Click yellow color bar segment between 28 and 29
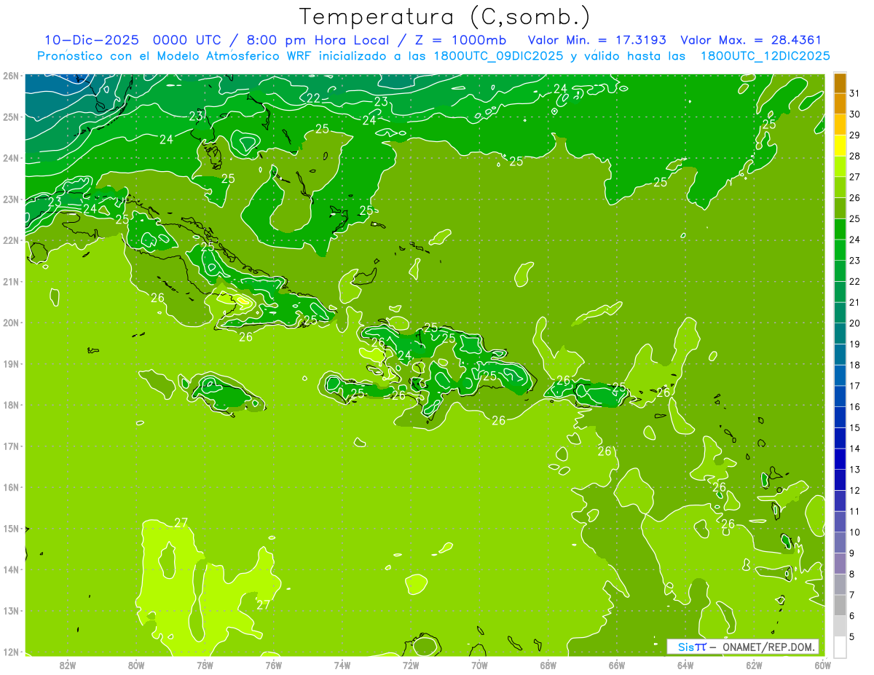Viewport: 874px width, 675px height. point(840,146)
